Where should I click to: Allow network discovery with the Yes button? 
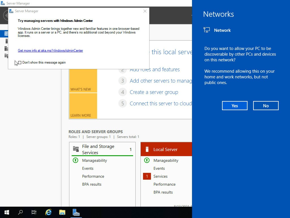(234, 106)
